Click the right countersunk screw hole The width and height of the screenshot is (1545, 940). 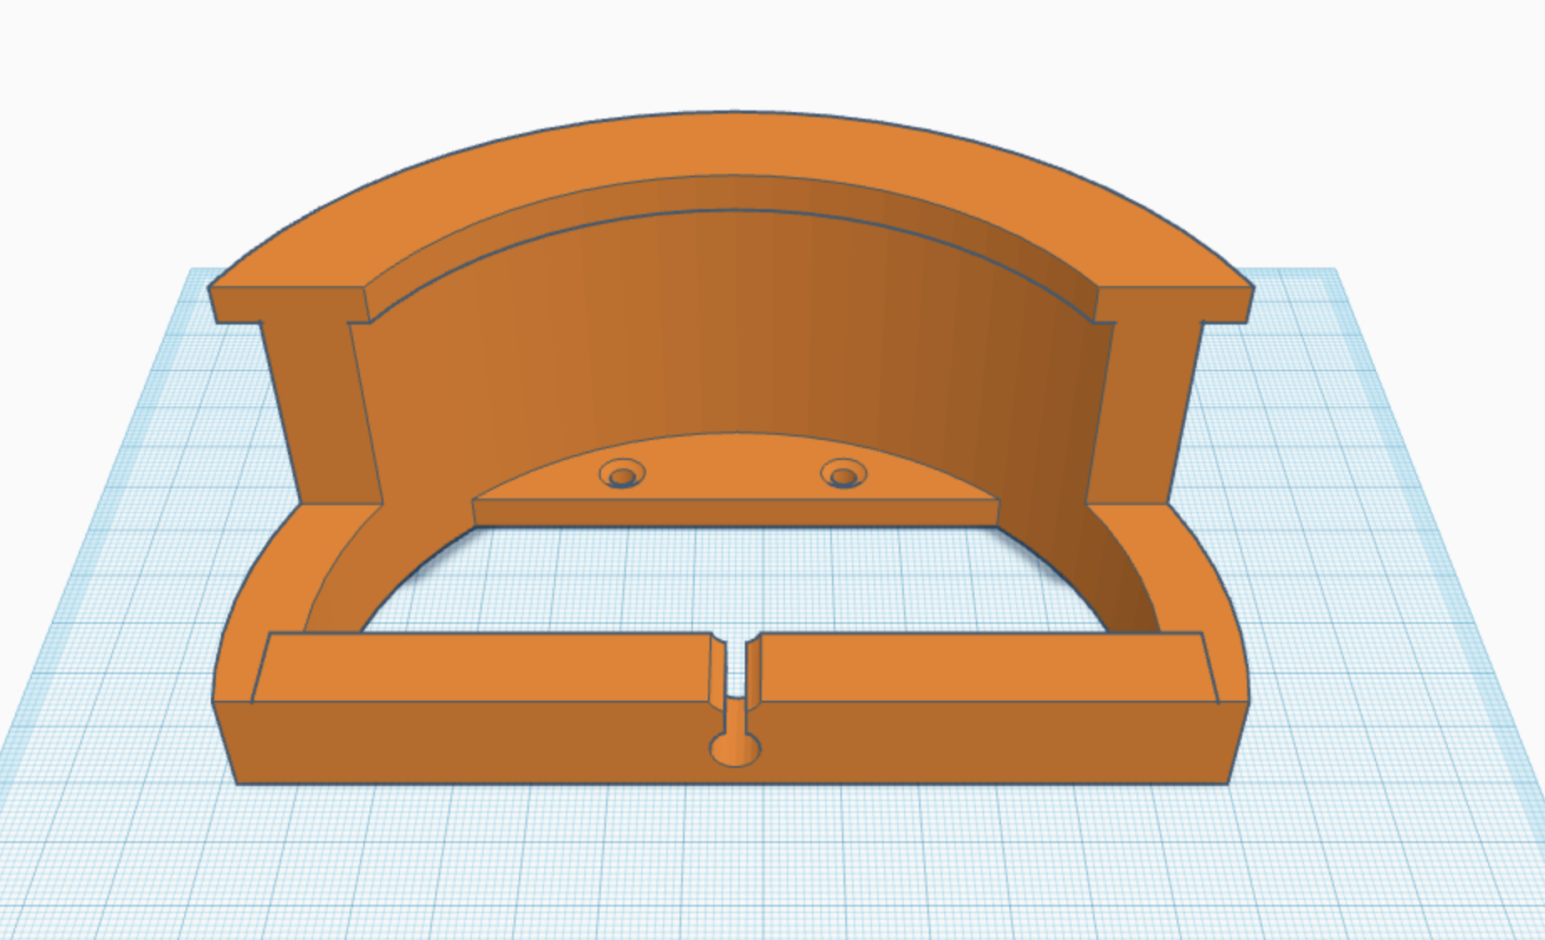point(843,476)
